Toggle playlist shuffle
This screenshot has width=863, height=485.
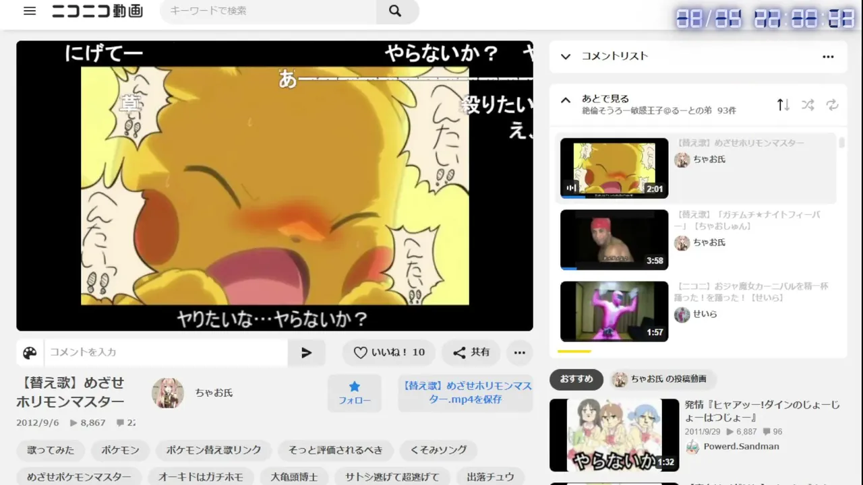point(808,104)
